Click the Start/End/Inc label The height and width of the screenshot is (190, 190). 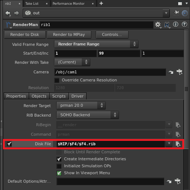(x=36, y=53)
